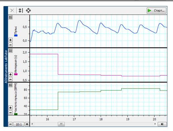Click the Частота пульса (BPM) channel label
This screenshot has width=173, height=131.
16,98
